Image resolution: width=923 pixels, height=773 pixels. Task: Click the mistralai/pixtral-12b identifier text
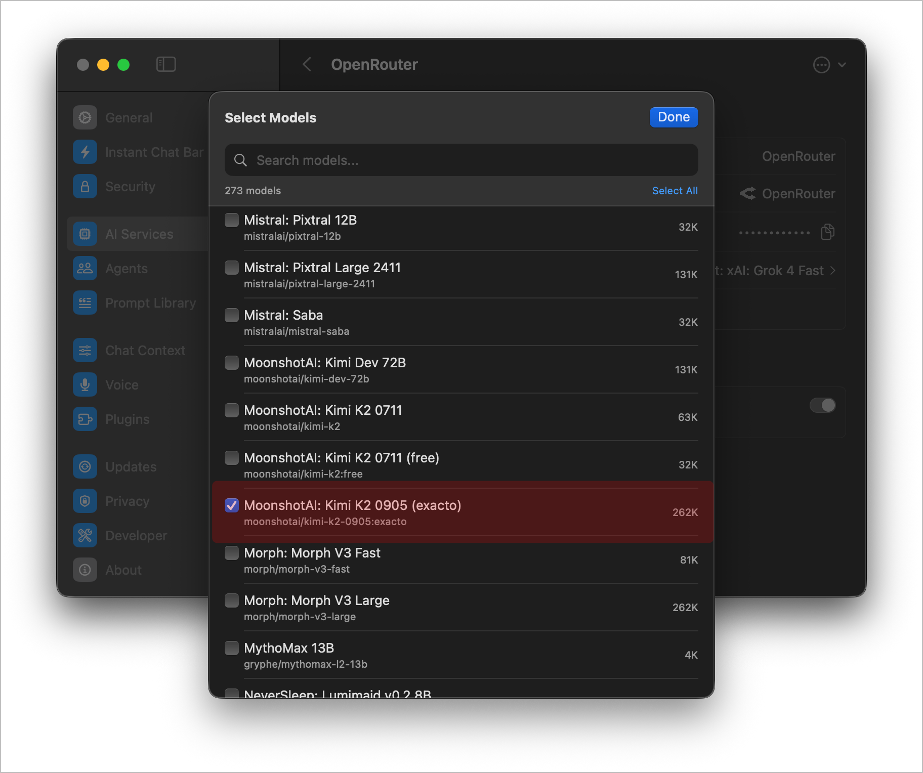[x=292, y=236]
